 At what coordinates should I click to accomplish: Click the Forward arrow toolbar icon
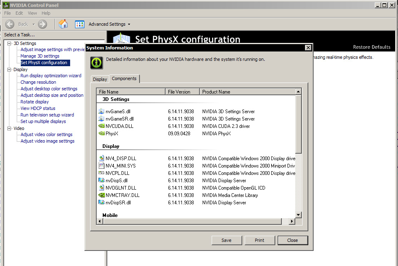(42, 24)
